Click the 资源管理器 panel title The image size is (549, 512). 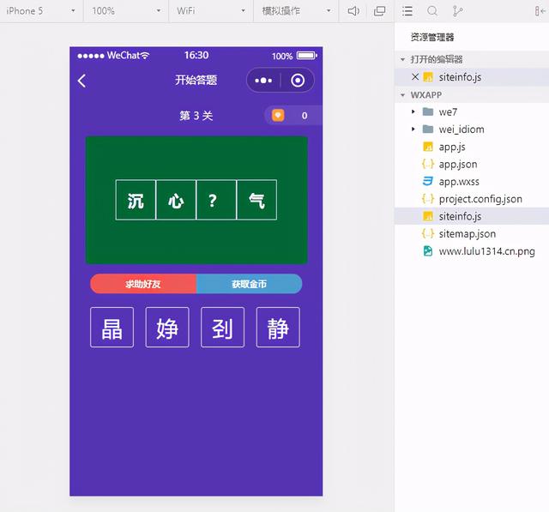click(x=432, y=37)
